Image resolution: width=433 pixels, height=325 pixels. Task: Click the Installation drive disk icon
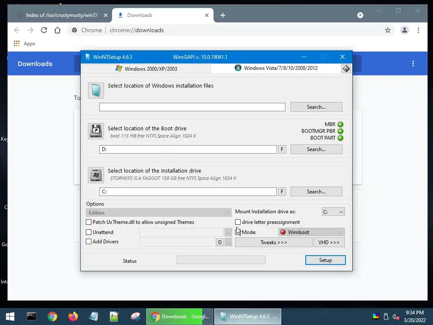point(96,175)
